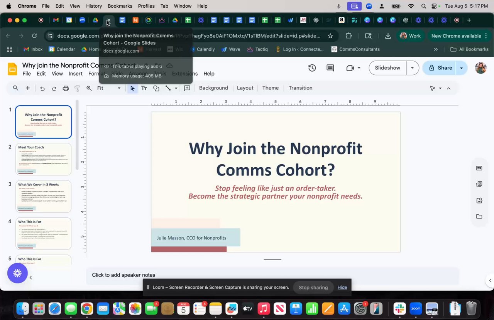Image resolution: width=494 pixels, height=320 pixels.
Task: Click the Join a call camera icon
Action: [x=350, y=68]
